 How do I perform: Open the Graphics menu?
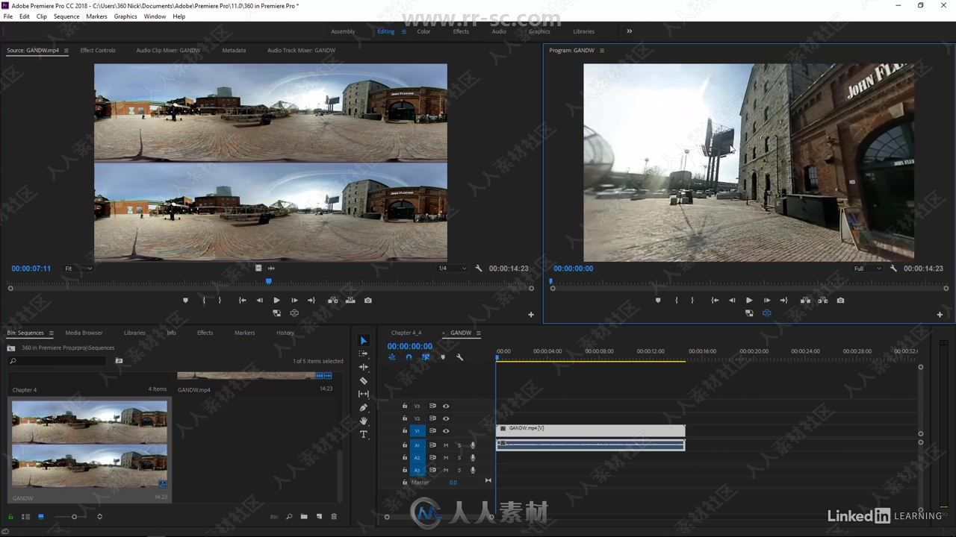click(125, 16)
